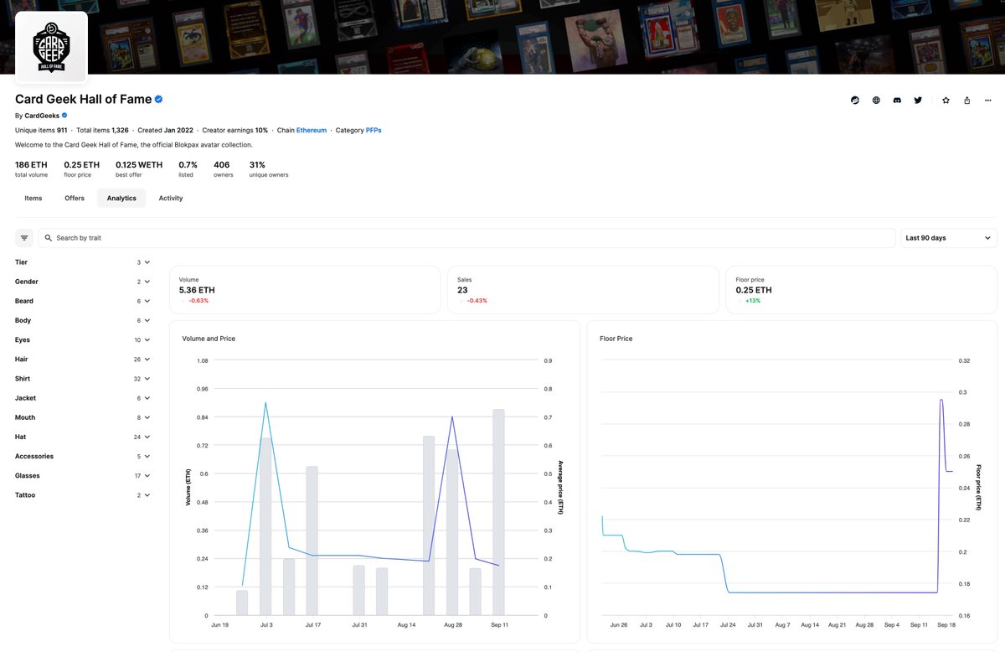Click the -0.63% volume change value
The image size is (1005, 652).
click(198, 301)
